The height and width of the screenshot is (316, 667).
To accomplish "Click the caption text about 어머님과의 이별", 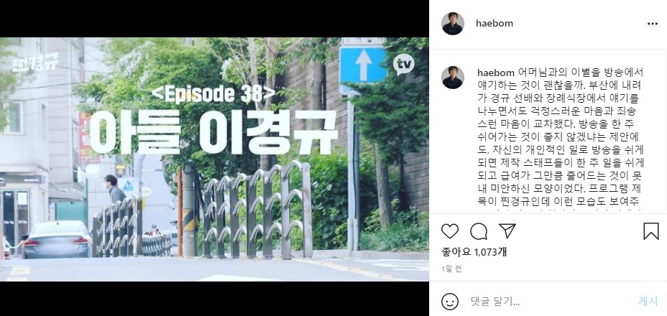I will [561, 139].
